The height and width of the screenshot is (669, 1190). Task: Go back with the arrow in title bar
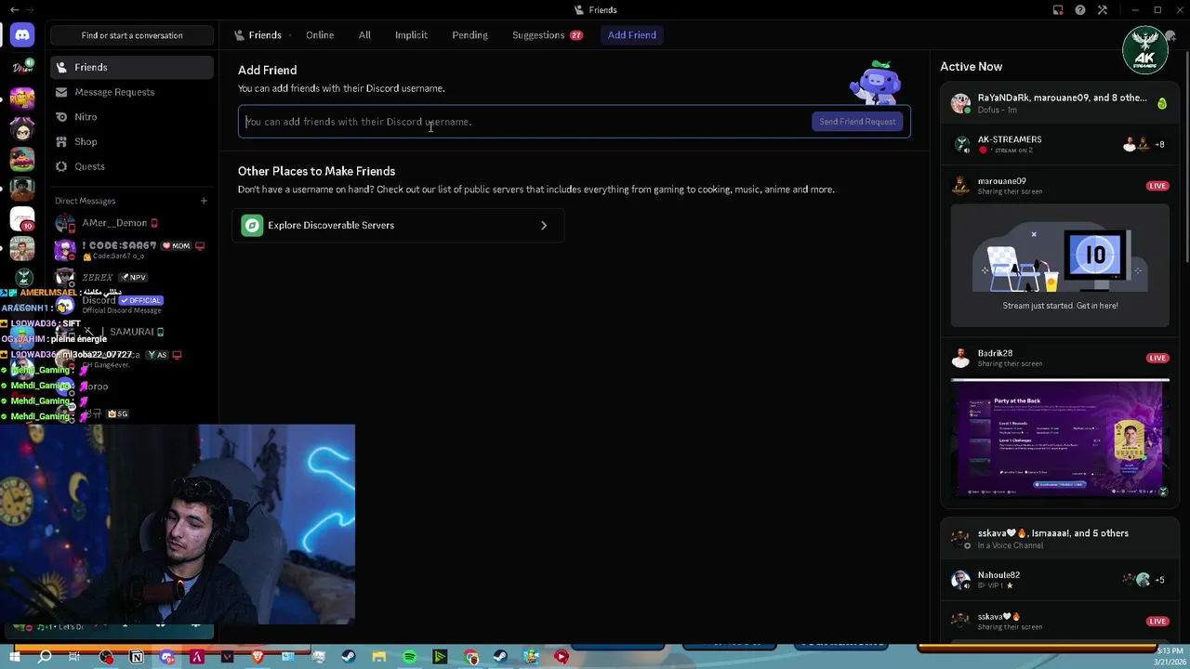pos(14,9)
